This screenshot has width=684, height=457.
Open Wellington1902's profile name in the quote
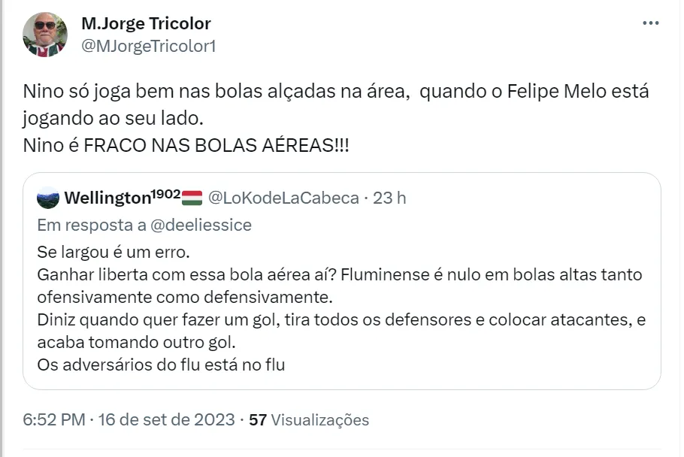coord(122,198)
